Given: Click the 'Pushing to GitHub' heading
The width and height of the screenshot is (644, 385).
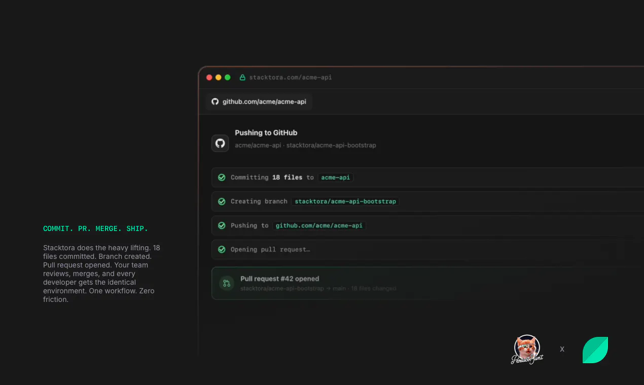Looking at the screenshot, I should pos(266,133).
